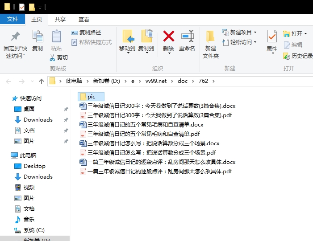Open the Customize Quick Access Toolbar arrow
Image resolution: width=313 pixels, height=241 pixels.
(40, 8)
